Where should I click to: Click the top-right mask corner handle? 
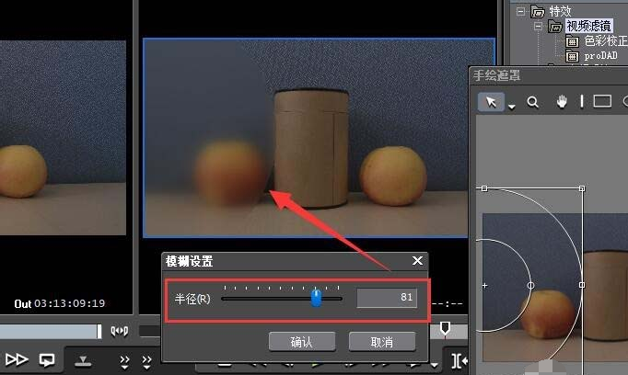click(x=581, y=188)
